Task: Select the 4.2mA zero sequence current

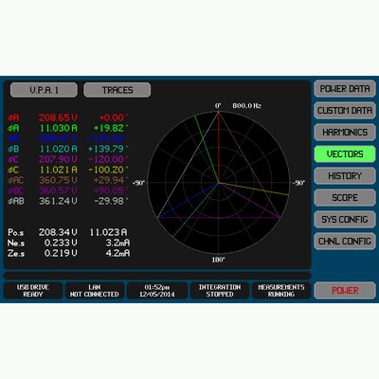Action: [117, 253]
